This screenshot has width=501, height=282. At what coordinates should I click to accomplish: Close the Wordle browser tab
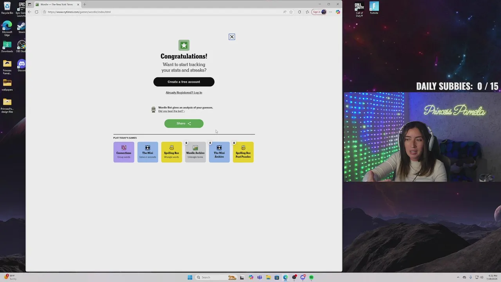click(78, 4)
